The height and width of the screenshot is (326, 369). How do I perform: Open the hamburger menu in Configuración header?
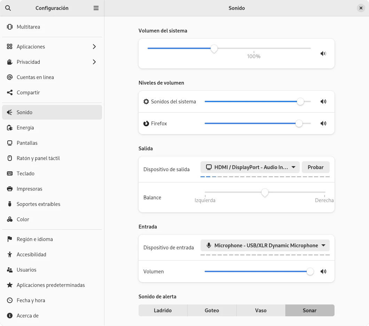pyautogui.click(x=96, y=8)
